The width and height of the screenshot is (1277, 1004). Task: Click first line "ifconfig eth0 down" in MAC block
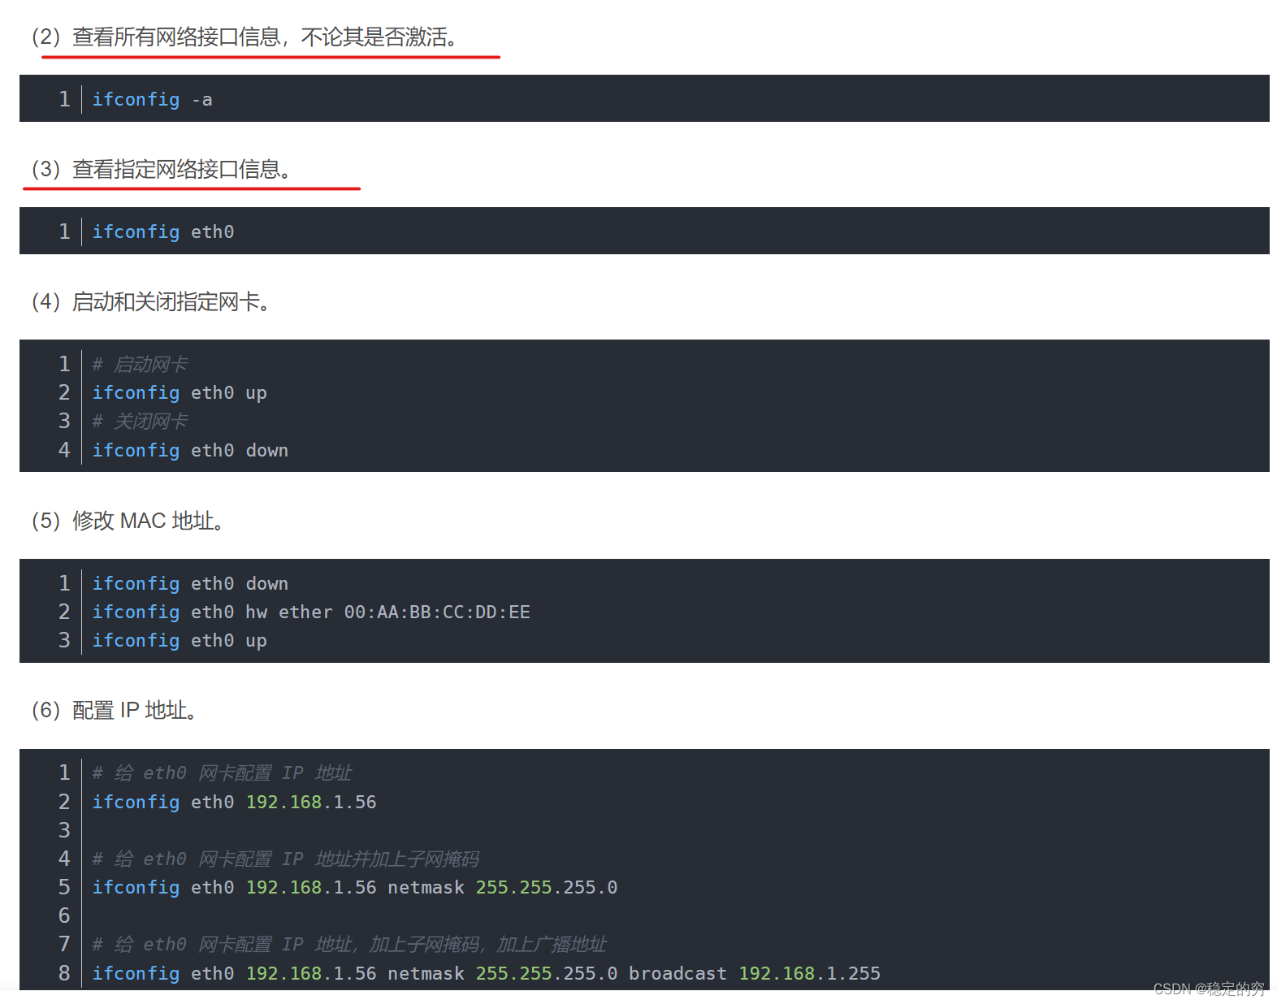coord(190,583)
